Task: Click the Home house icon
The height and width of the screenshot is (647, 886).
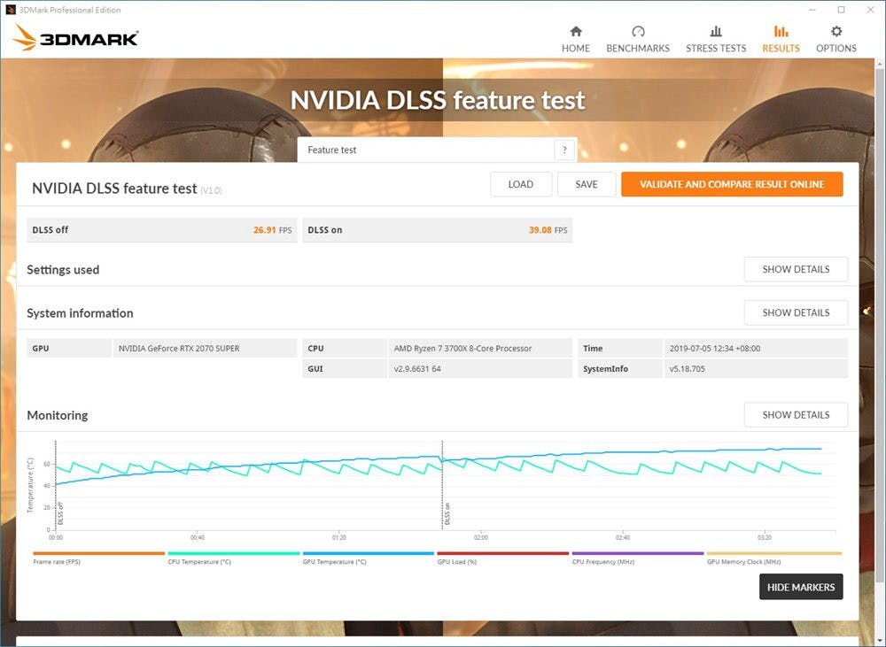Action: [x=576, y=32]
